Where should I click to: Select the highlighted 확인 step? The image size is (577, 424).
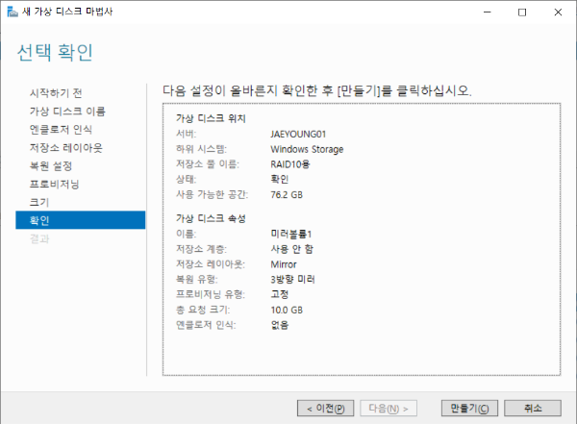pyautogui.click(x=80, y=220)
